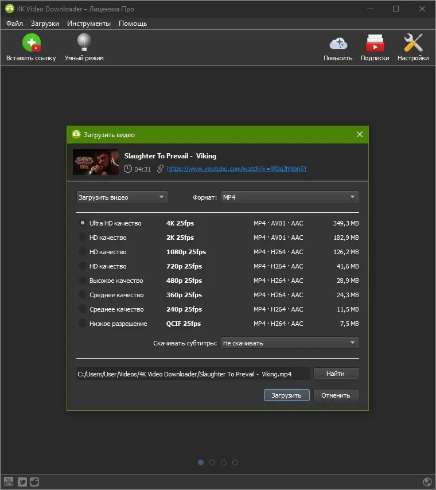Close the Загрузить видео dialog
This screenshot has width=436, height=490.
[360, 134]
